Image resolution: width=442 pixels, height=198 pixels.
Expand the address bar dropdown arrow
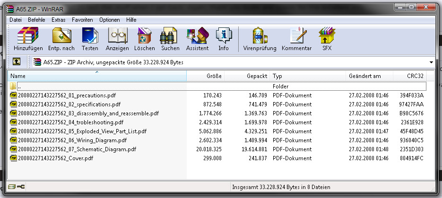tap(431, 62)
